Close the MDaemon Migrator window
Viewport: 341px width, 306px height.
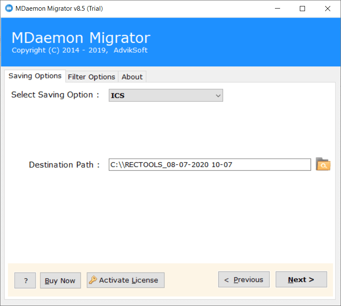328,9
